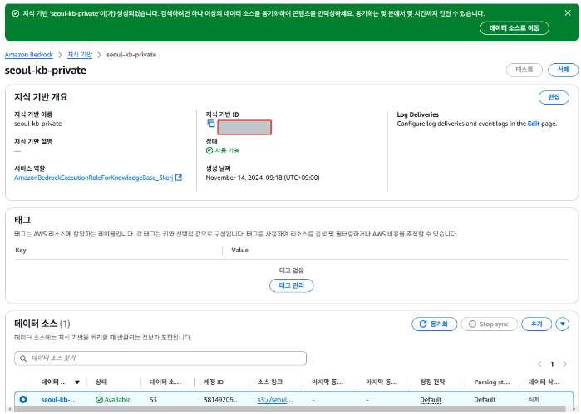Click the 소스 링크 column header
Screen dimensions: 581x414
270,382
